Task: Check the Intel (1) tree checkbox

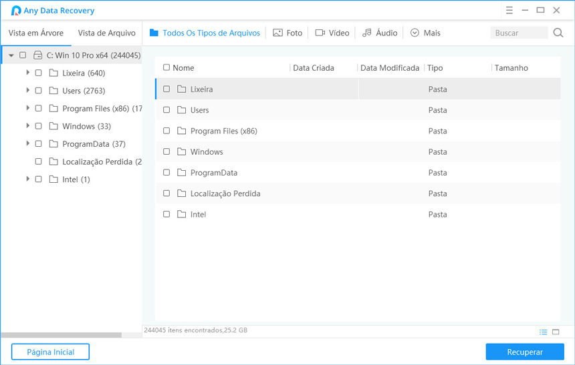Action: point(38,179)
